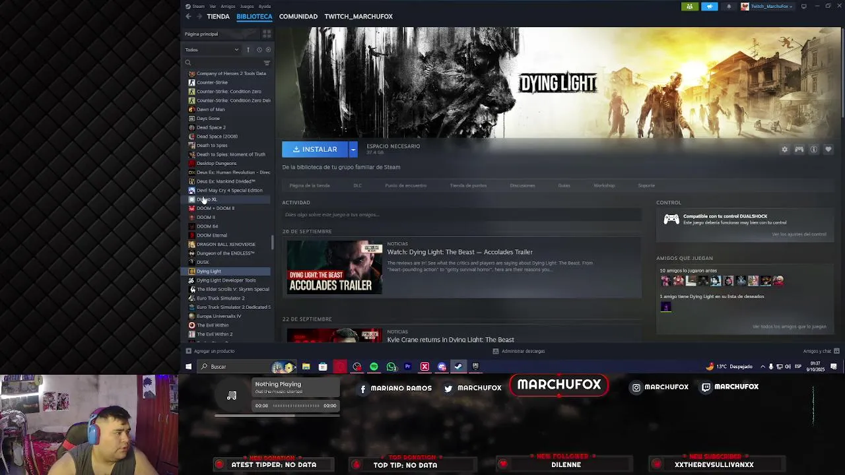Screen dimensions: 845x475
Task: Show Dying Light game info icon
Action: tap(813, 150)
